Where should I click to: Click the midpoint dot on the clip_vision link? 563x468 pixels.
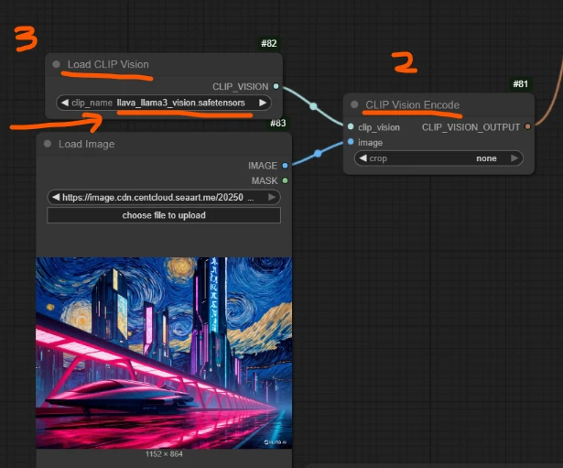click(313, 106)
